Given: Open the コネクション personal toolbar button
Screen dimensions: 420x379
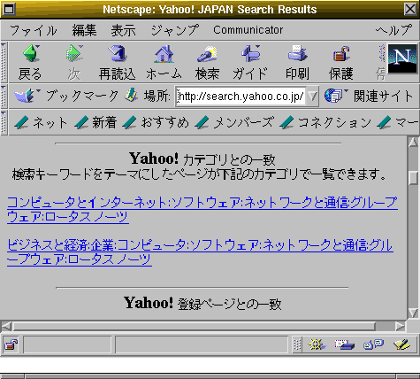Looking at the screenshot, I should (325, 122).
